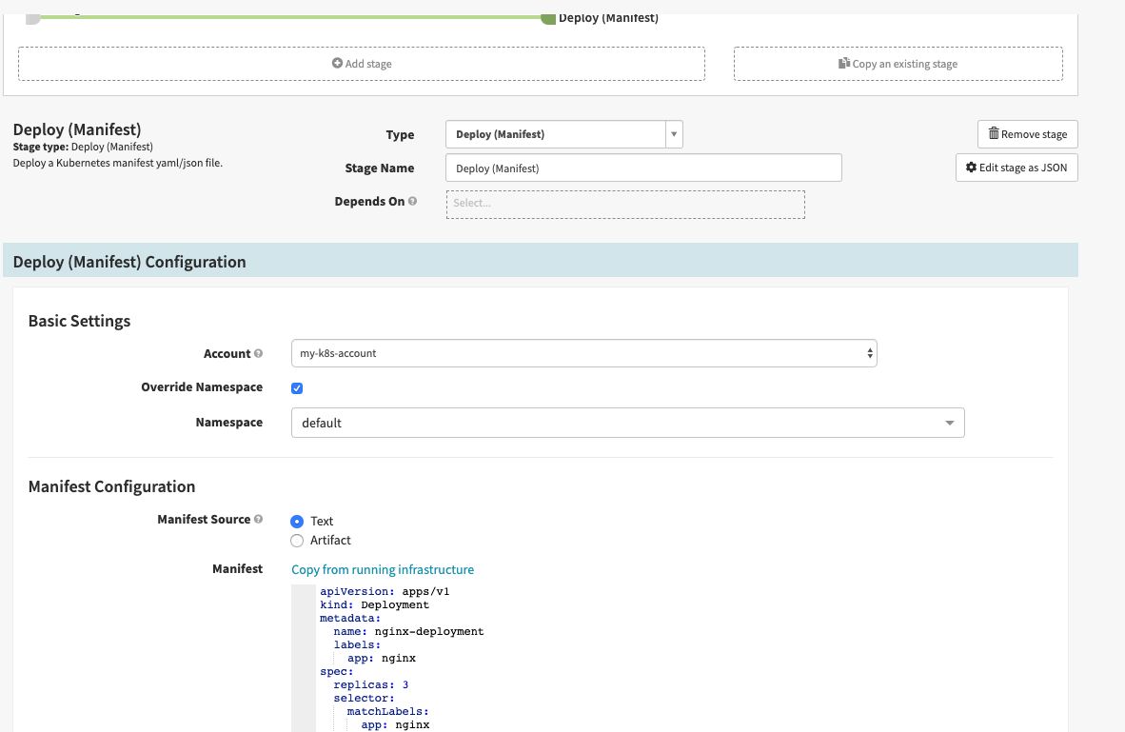Click the manifest line 'name: nginx-deployment'
This screenshot has width=1125, height=732.
(408, 631)
